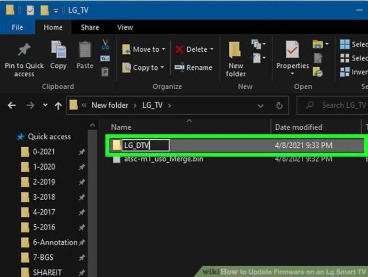Screen dimensions: 368x277
Task: Go back with the Back arrow
Action: 12,105
